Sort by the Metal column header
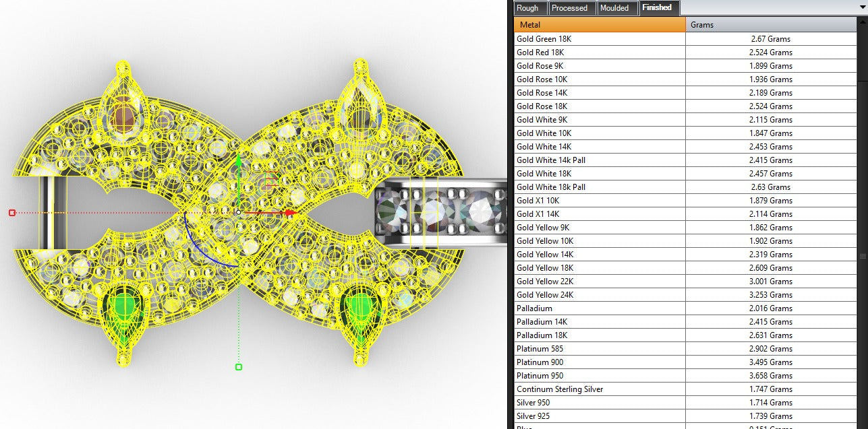Image resolution: width=868 pixels, height=429 pixels. pyautogui.click(x=600, y=25)
